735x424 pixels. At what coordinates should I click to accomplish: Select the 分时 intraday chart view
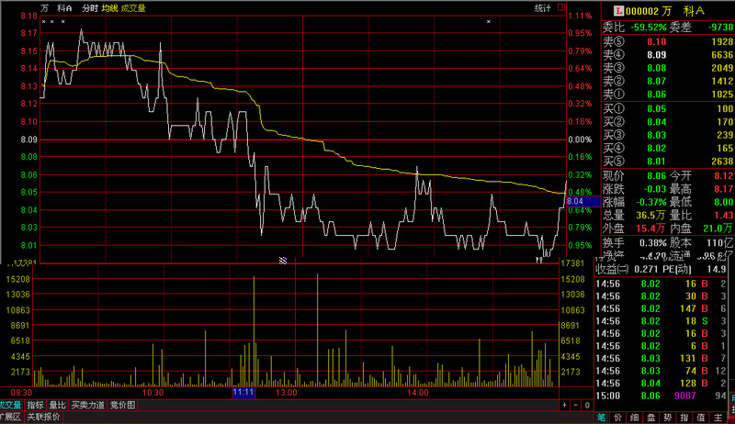(x=89, y=8)
